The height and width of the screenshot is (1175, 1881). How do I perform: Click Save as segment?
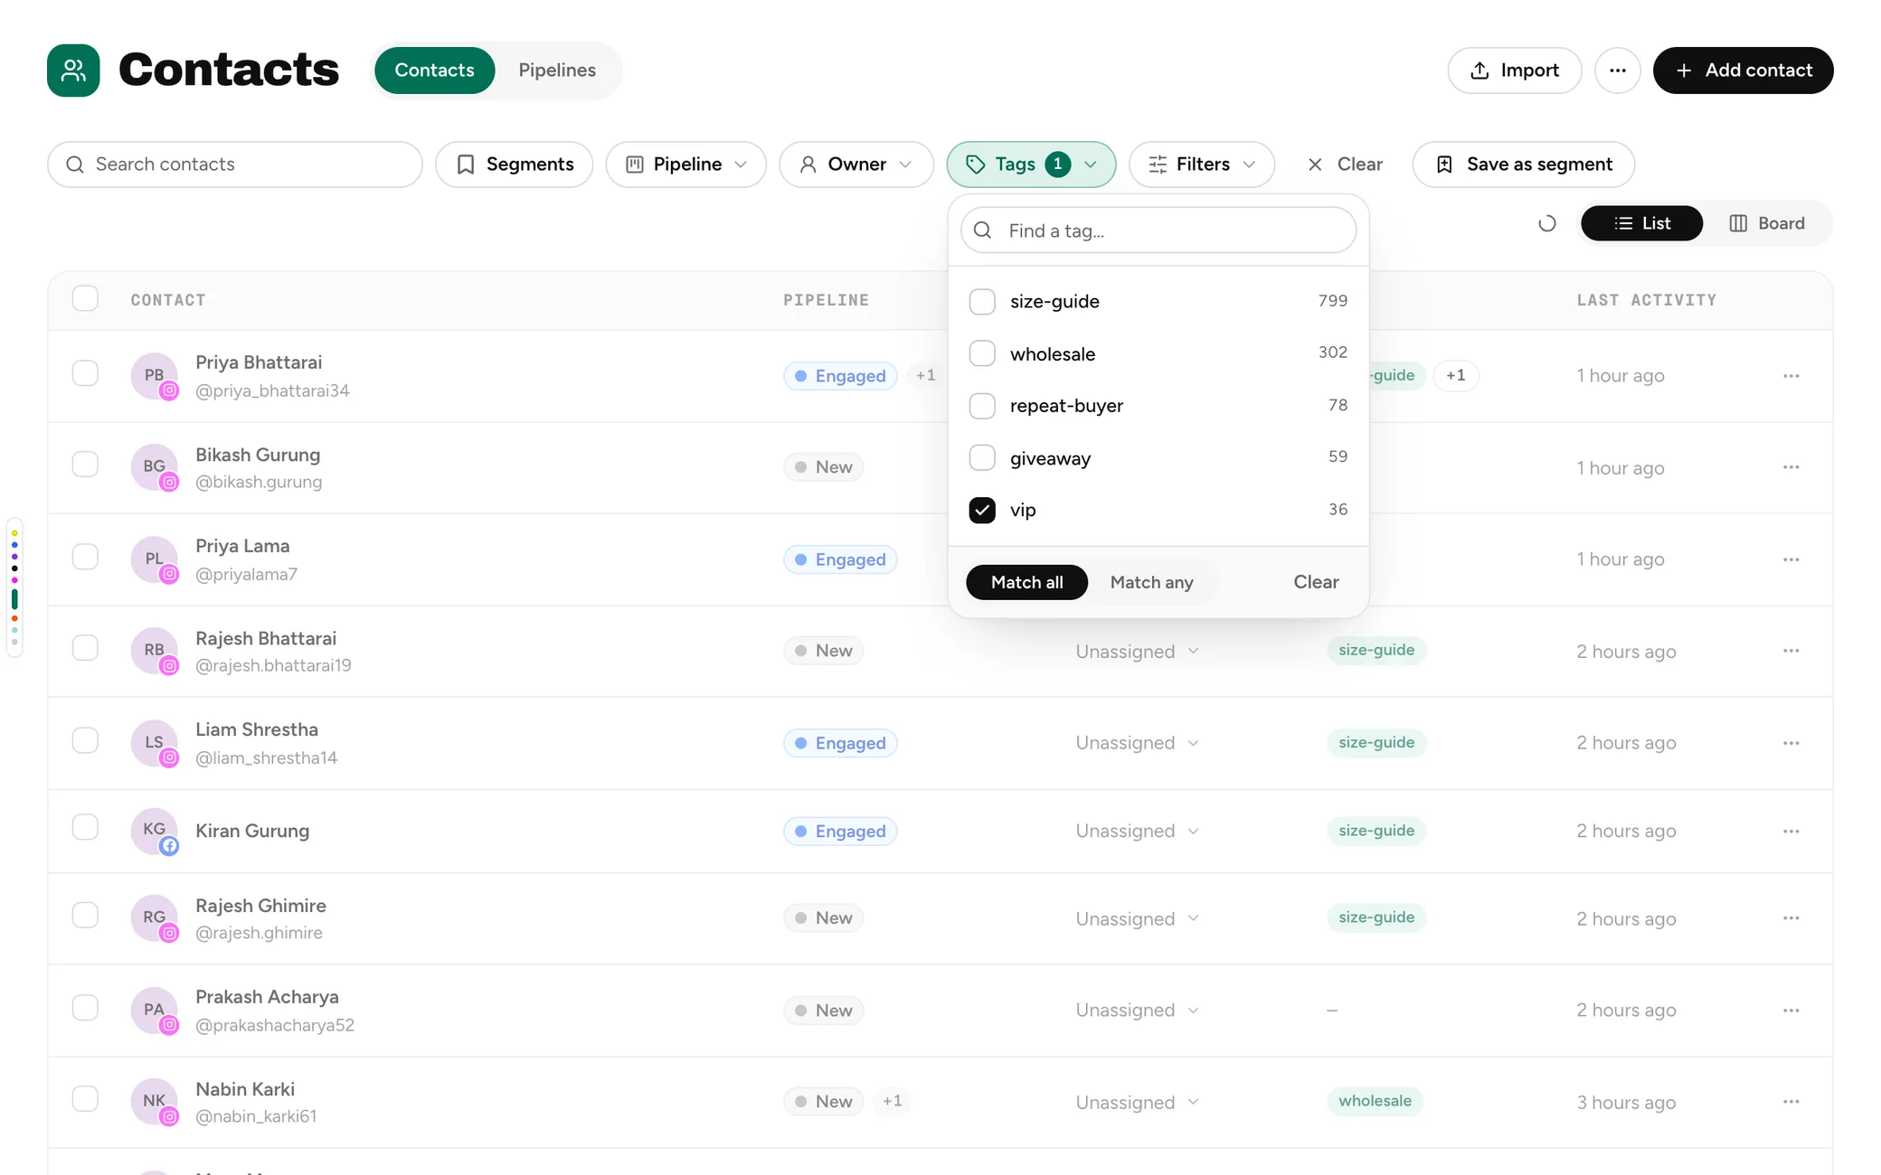(x=1523, y=164)
